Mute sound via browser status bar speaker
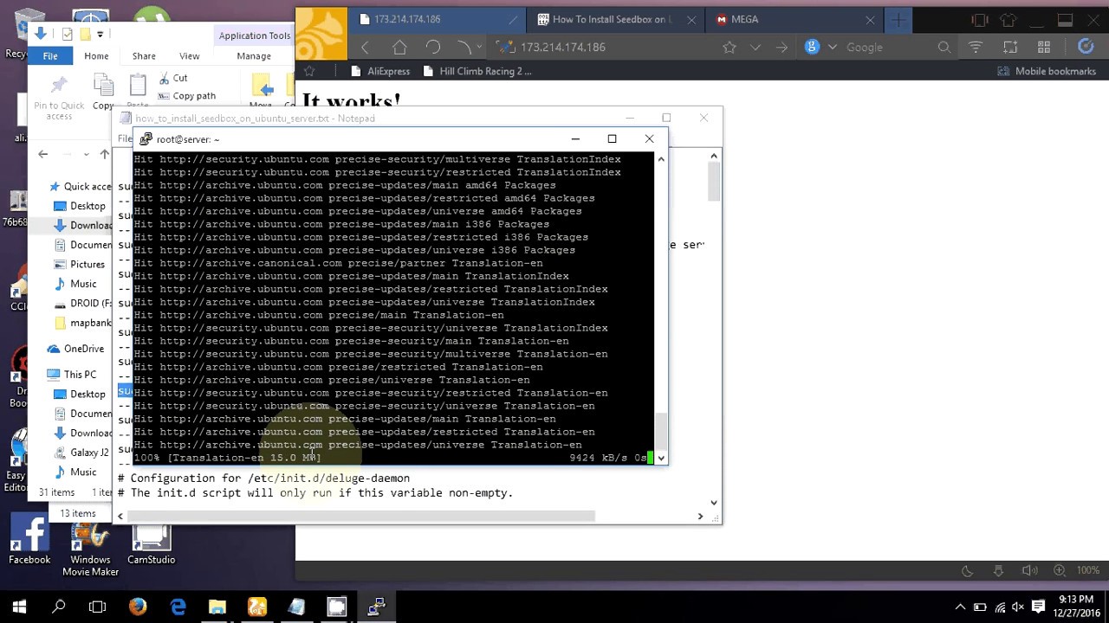Image resolution: width=1109 pixels, height=623 pixels. pos(1029,571)
